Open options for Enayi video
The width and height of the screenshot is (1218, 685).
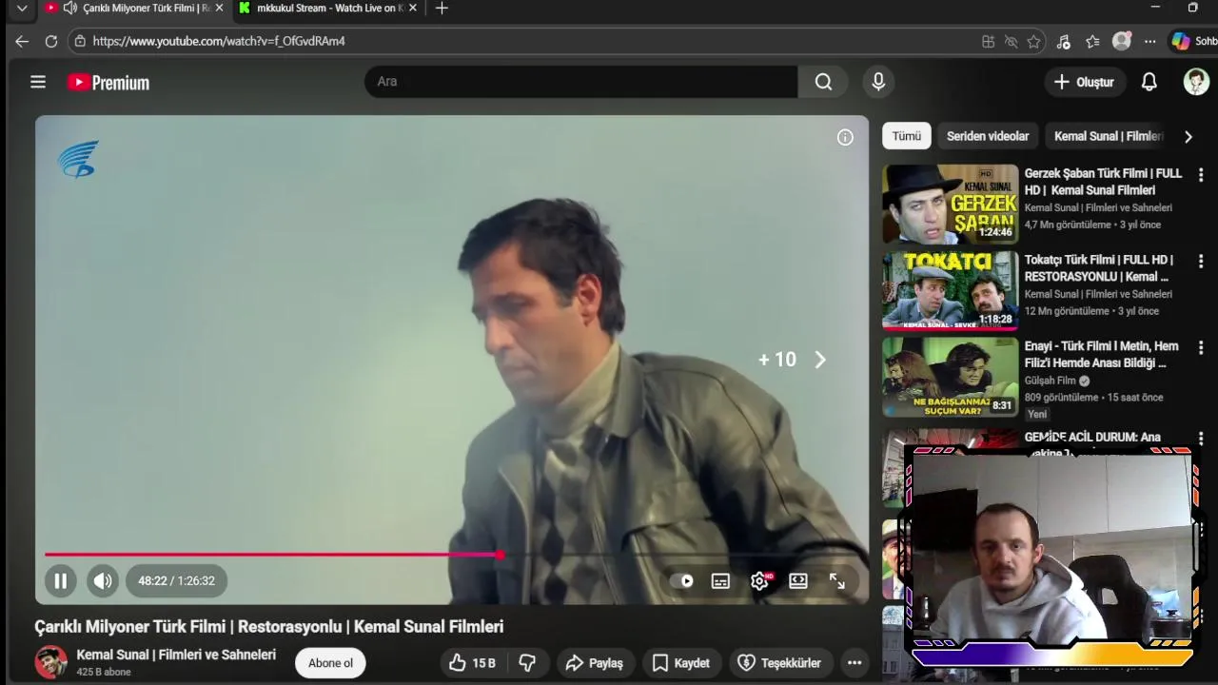pyautogui.click(x=1201, y=347)
